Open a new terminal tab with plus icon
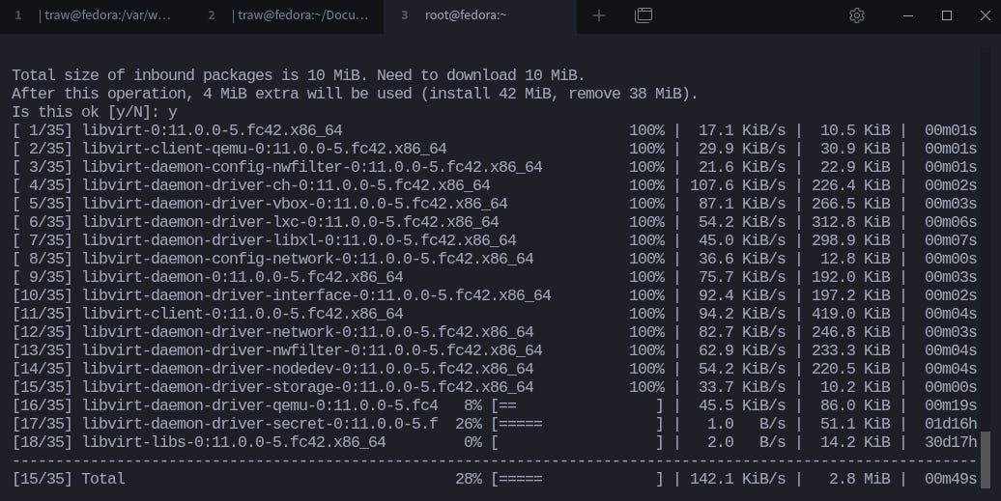Screen dimensions: 1001x501 pos(598,15)
